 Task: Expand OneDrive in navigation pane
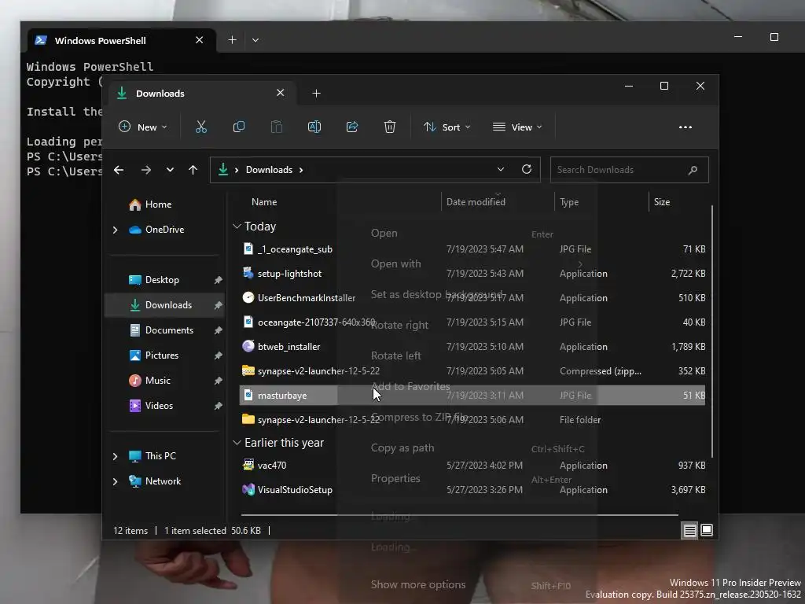[116, 230]
